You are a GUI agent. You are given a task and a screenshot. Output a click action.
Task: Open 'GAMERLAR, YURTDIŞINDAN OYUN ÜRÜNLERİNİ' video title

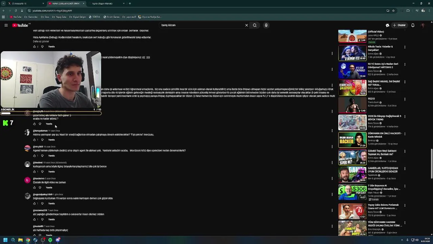coord(383,170)
